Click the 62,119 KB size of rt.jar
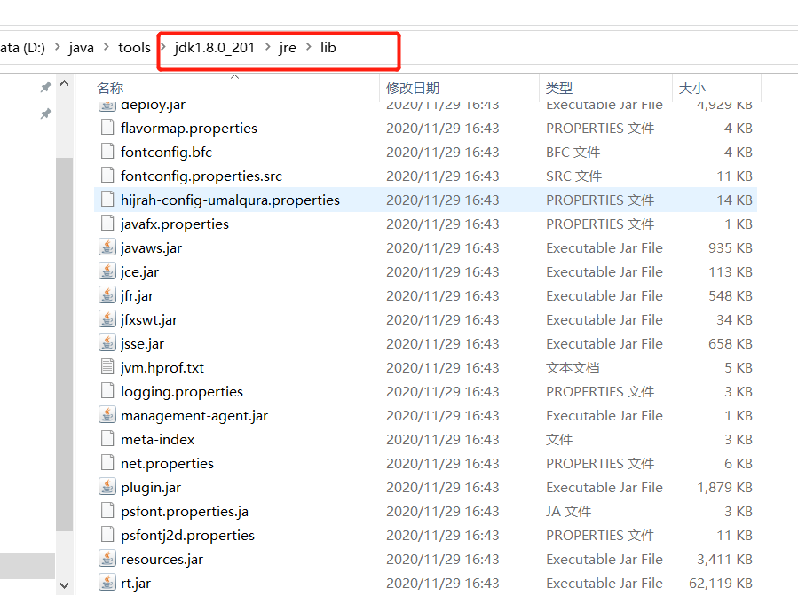798x604 pixels. point(721,583)
